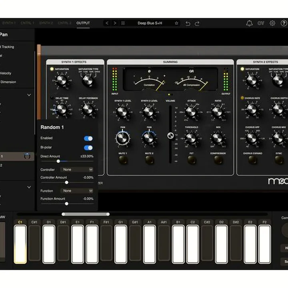This screenshot has width=288, height=288.
Task: Go to the previous preset arrow
Action: [107, 23]
